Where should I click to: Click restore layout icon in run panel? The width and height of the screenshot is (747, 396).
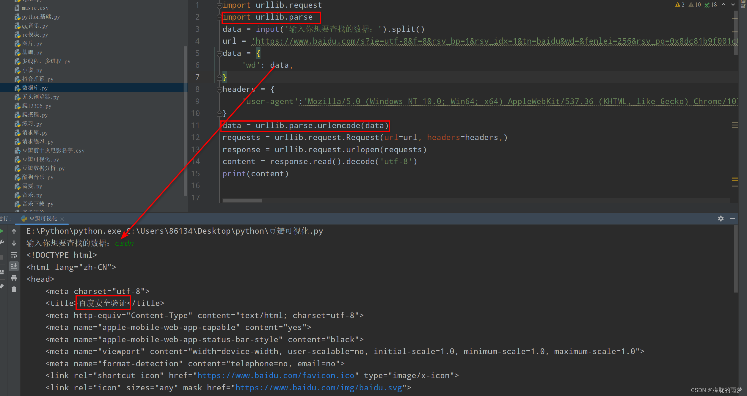click(2, 272)
